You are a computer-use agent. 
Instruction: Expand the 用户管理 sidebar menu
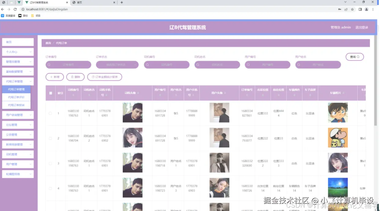(x=18, y=164)
